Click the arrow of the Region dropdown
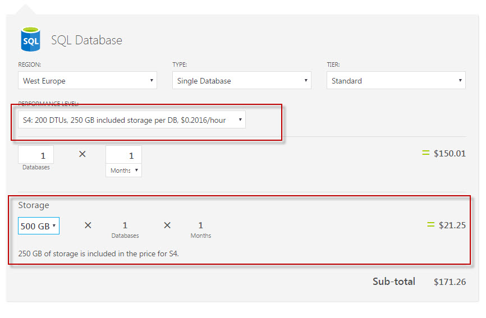Screen dimensions: 486x318 [x=152, y=81]
